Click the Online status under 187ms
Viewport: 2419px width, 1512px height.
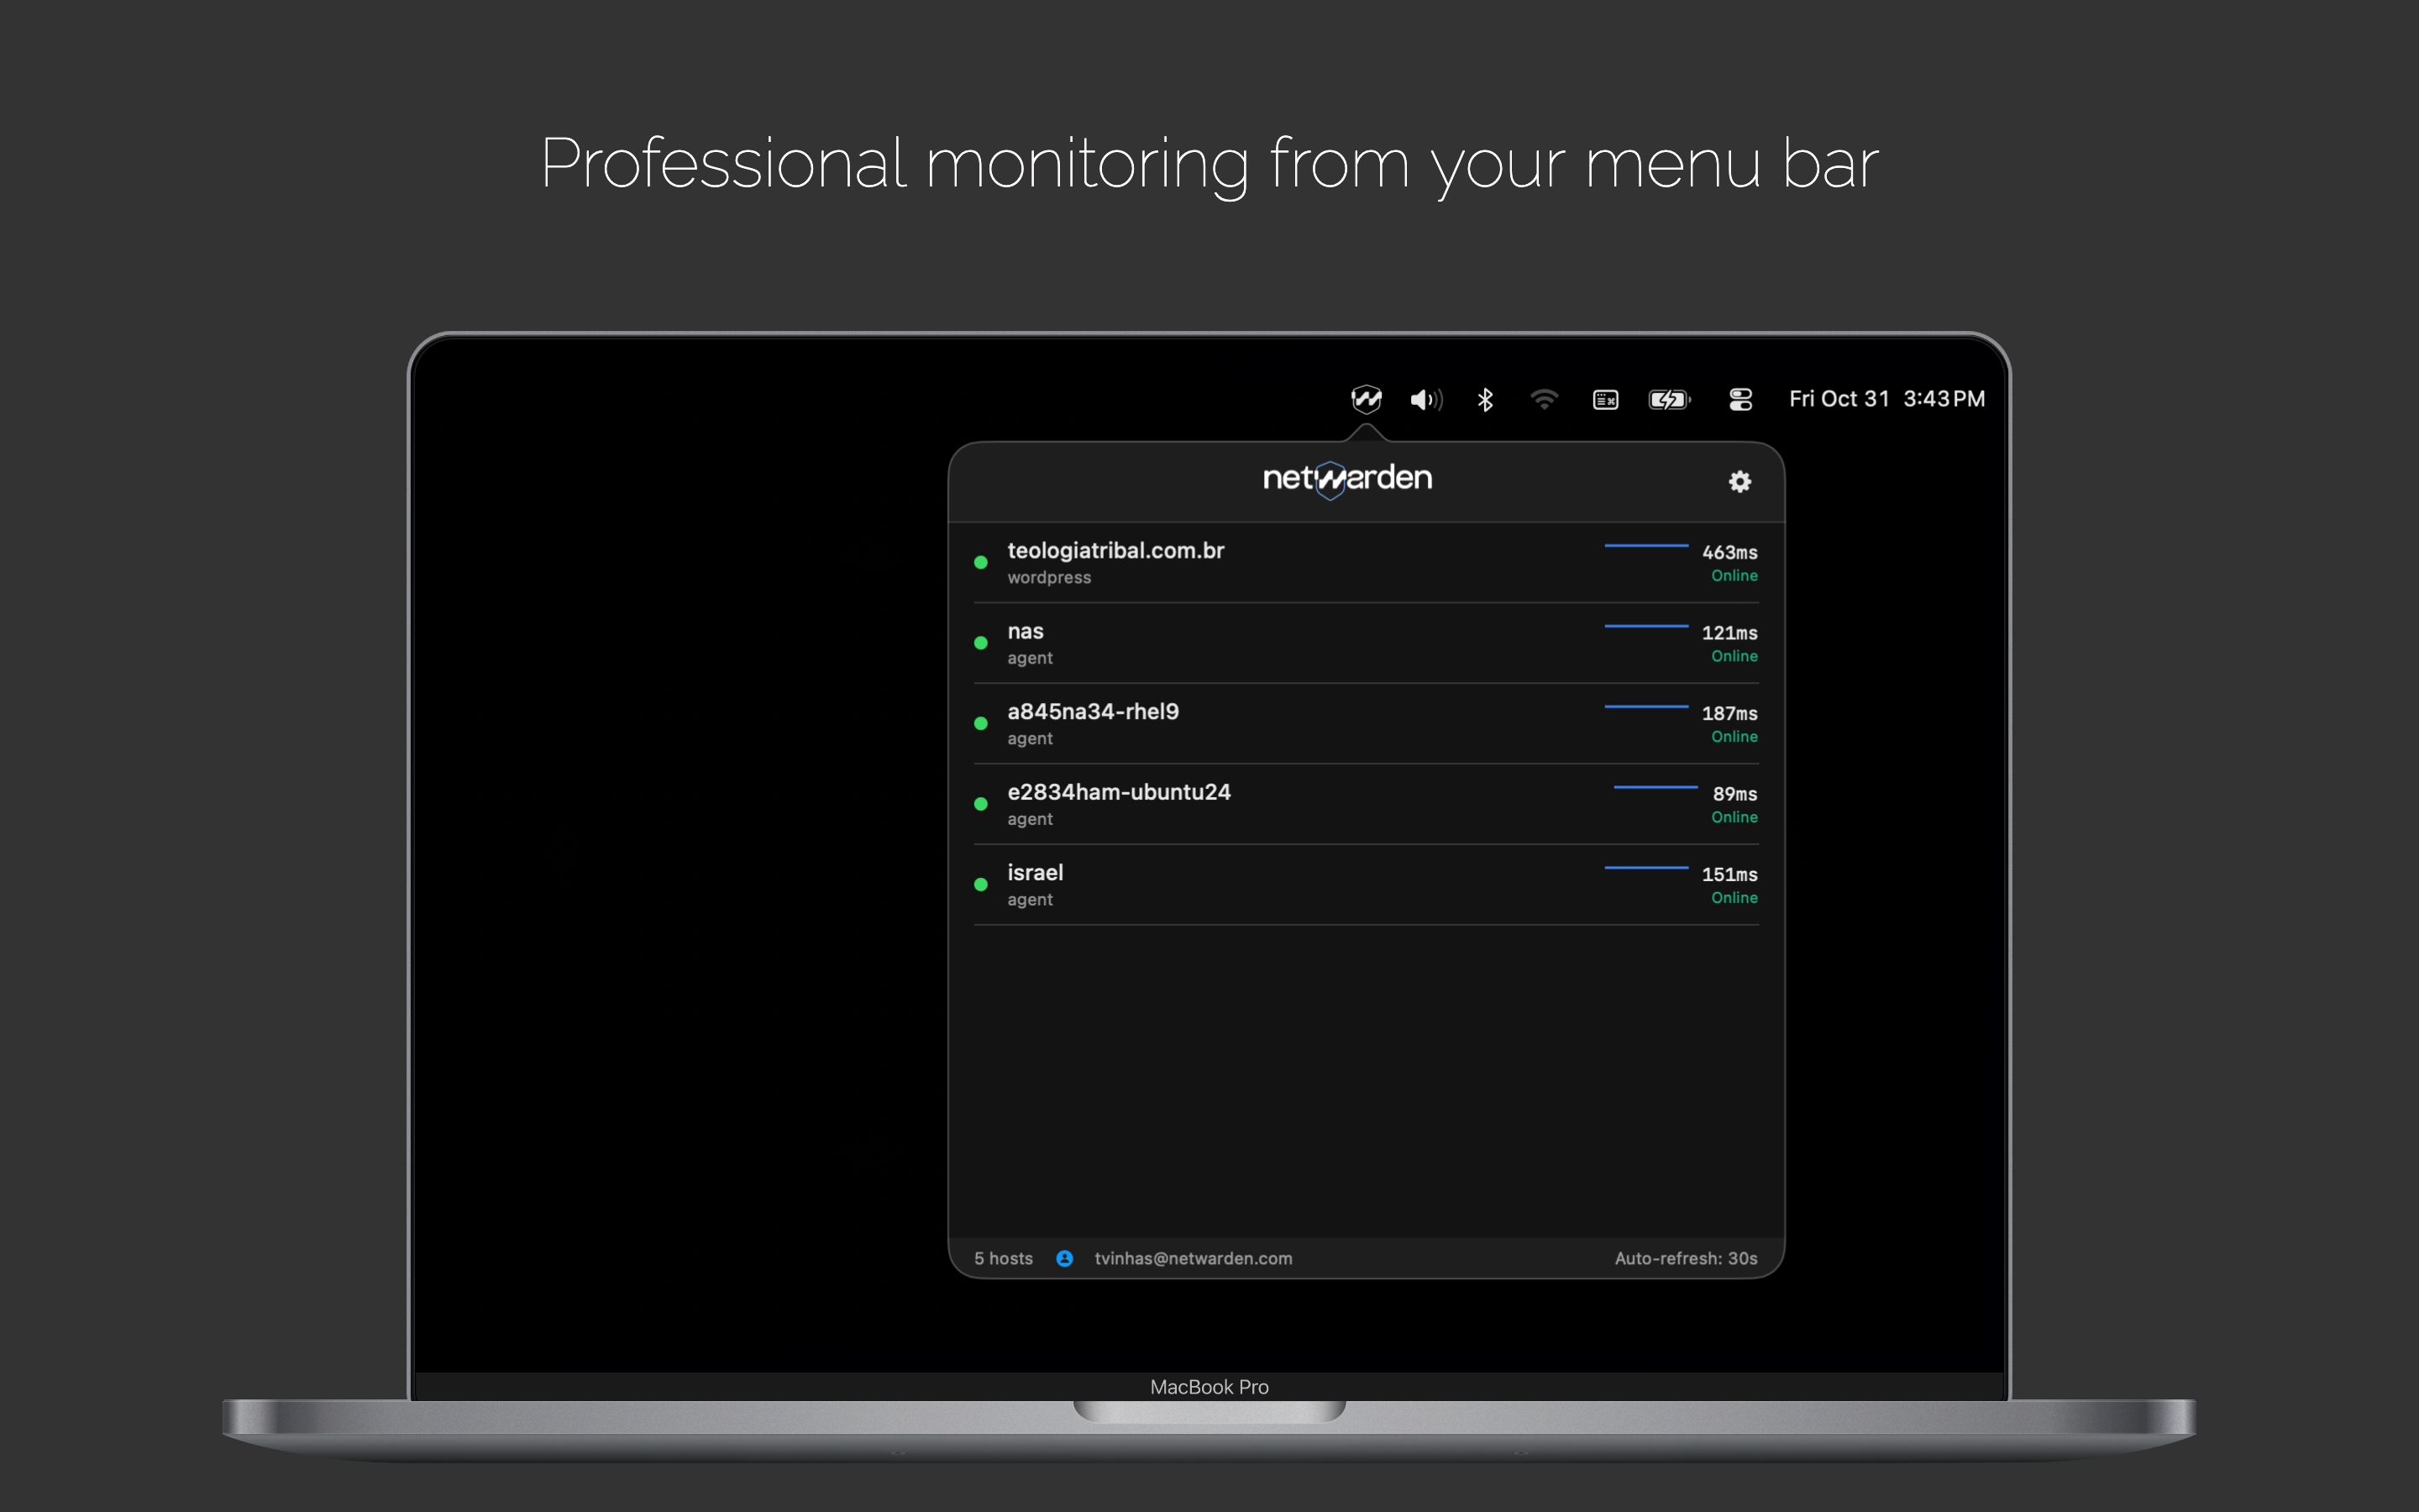coord(1734,737)
